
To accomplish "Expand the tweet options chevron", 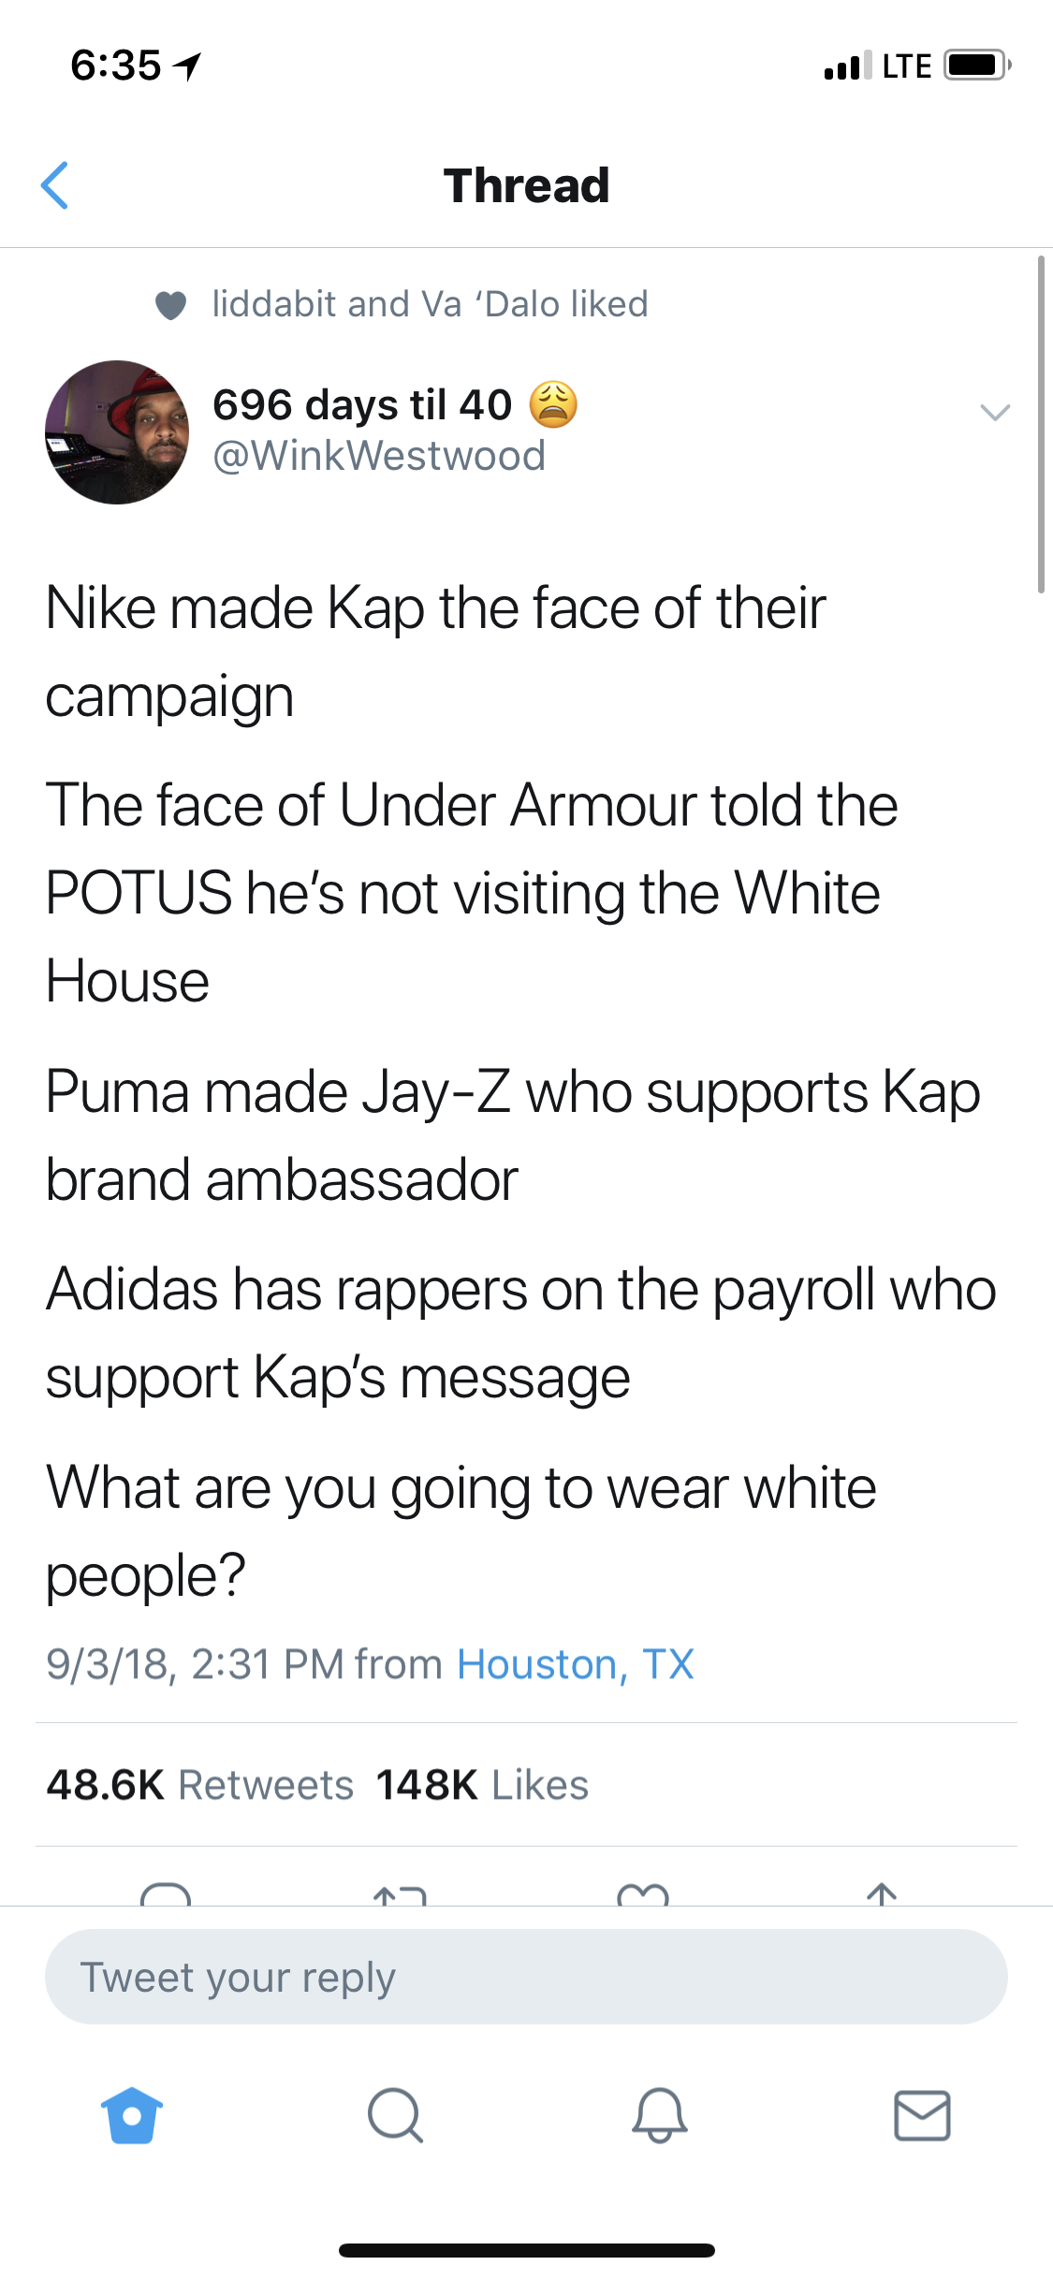I will point(995,412).
